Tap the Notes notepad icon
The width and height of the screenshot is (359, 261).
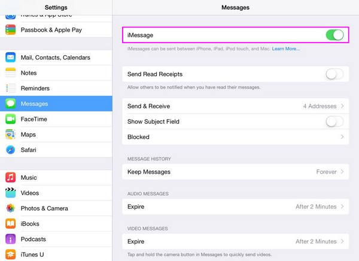tap(11, 72)
